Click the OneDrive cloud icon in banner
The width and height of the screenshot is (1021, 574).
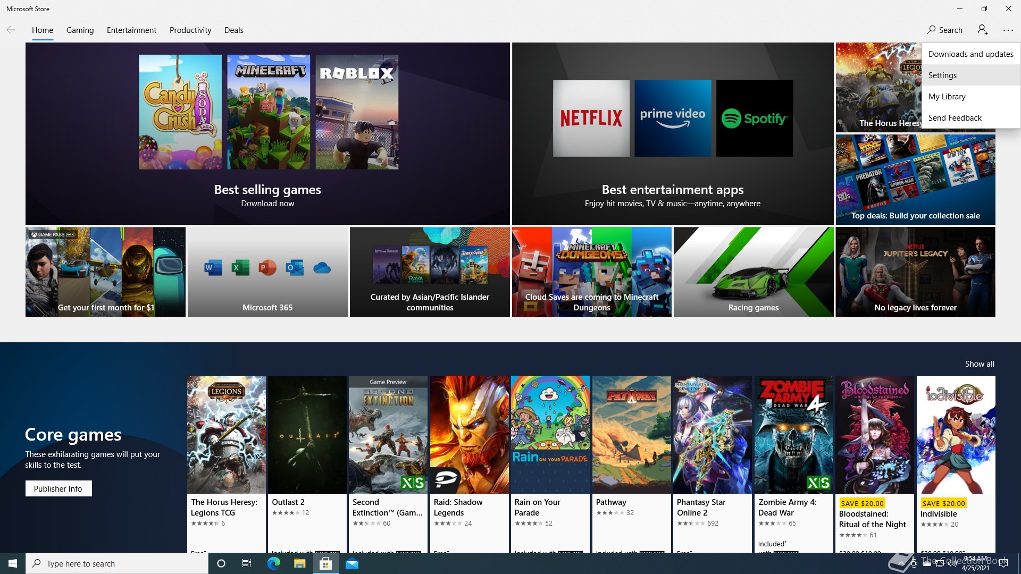322,268
